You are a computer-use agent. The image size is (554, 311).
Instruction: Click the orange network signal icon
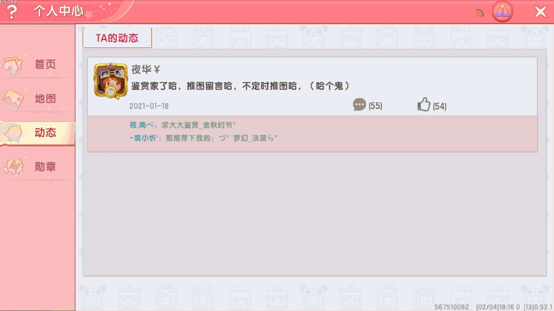480,13
